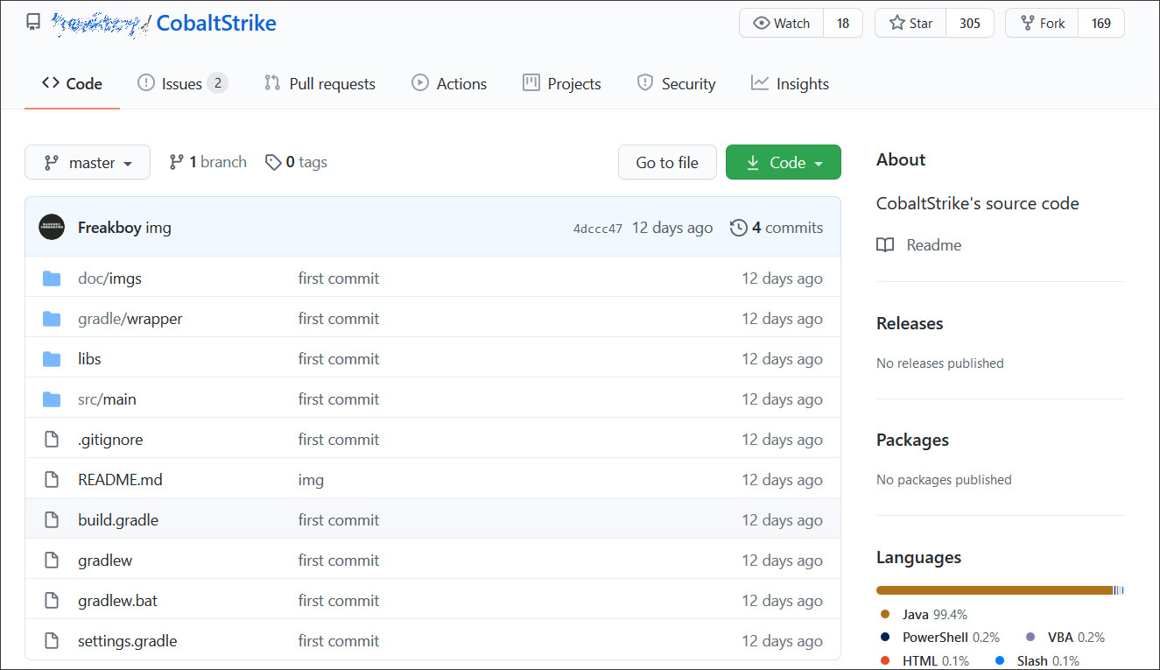Open the master branch dropdown
This screenshot has width=1160, height=670.
pyautogui.click(x=88, y=162)
